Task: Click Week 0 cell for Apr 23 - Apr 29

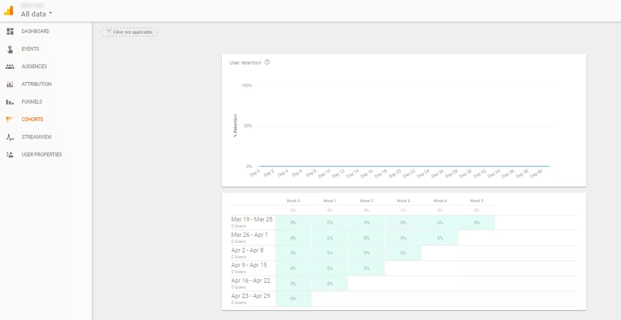Action: [x=293, y=299]
